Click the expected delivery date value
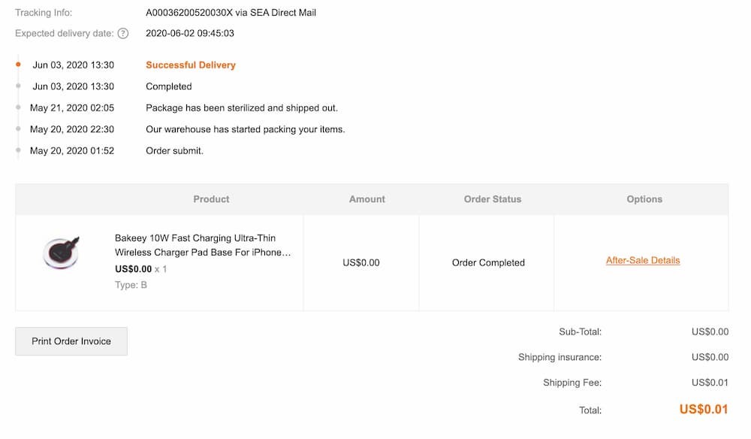 [190, 33]
